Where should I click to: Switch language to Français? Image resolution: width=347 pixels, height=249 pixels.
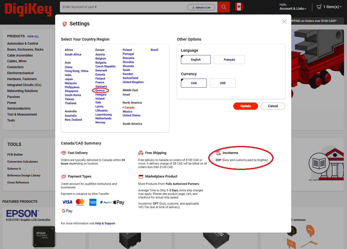pos(229,60)
